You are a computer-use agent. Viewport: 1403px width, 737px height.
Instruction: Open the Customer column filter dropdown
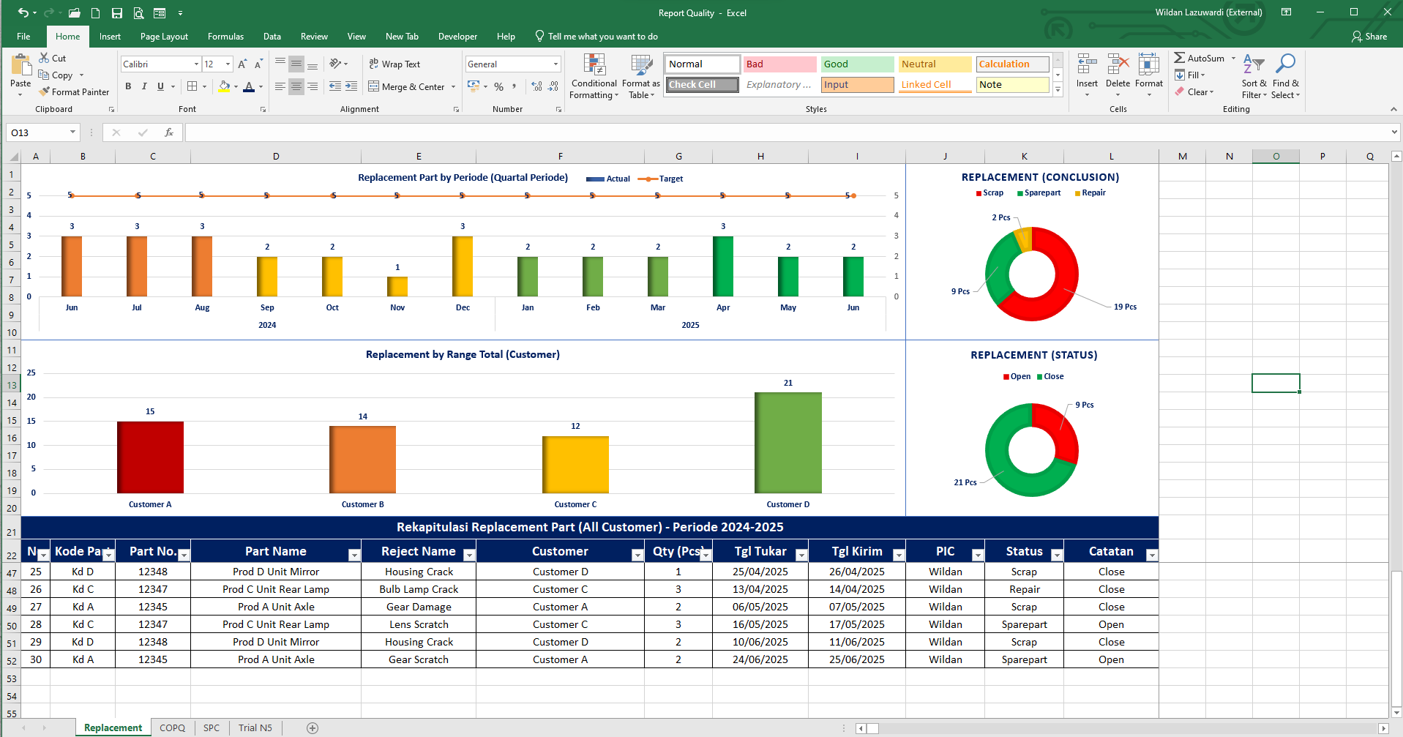[x=637, y=555]
